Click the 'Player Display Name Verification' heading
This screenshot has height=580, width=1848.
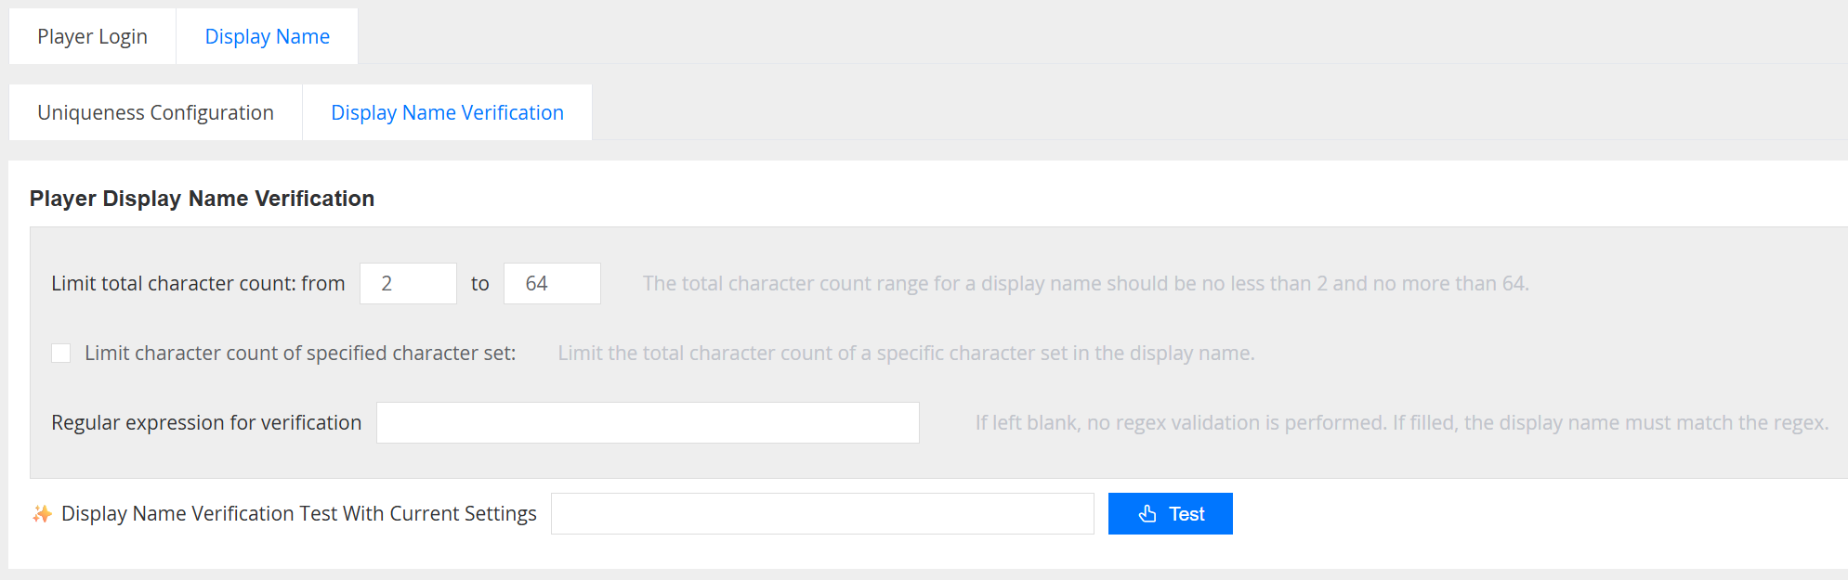(x=202, y=199)
